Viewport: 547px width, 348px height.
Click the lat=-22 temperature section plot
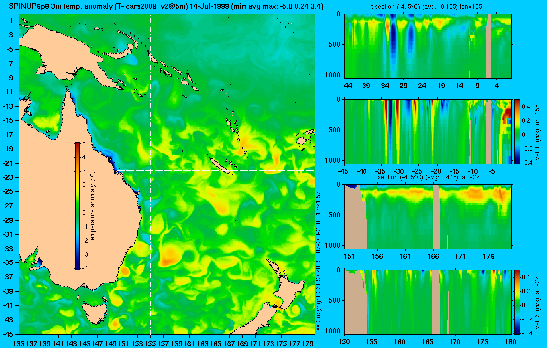[x=428, y=217]
